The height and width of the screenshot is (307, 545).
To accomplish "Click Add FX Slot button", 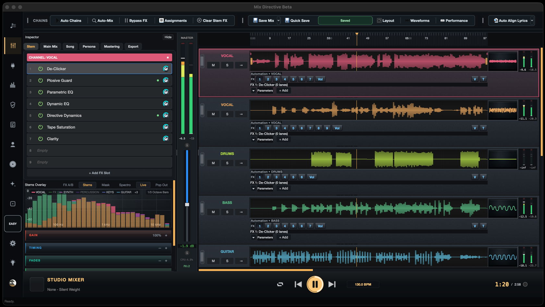I will 99,173.
